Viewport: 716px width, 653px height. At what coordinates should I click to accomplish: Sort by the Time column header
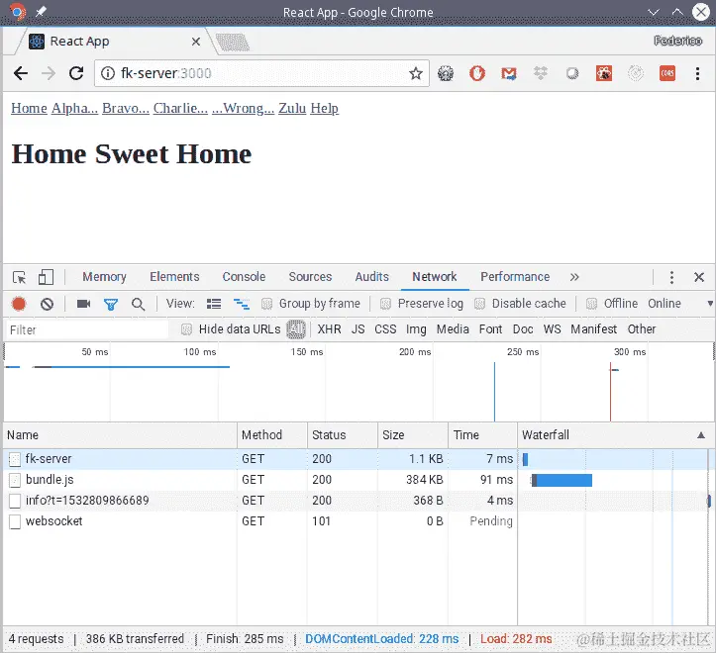click(482, 435)
